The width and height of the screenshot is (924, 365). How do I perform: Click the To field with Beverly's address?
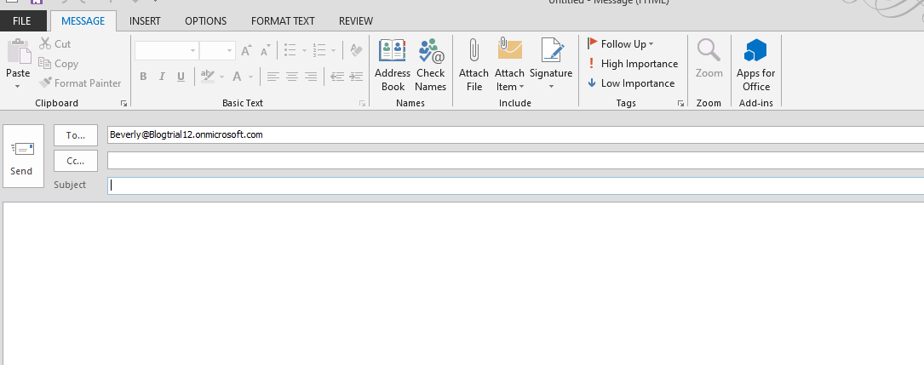[x=515, y=134]
